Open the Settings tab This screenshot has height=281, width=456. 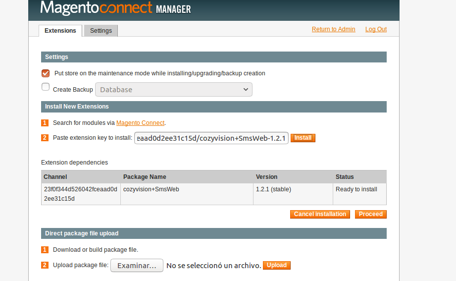point(101,31)
